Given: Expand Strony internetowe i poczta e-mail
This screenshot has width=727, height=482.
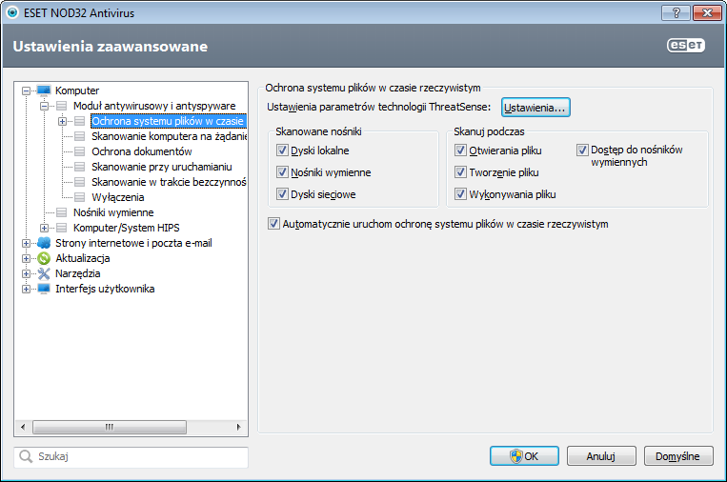Looking at the screenshot, I should point(26,243).
